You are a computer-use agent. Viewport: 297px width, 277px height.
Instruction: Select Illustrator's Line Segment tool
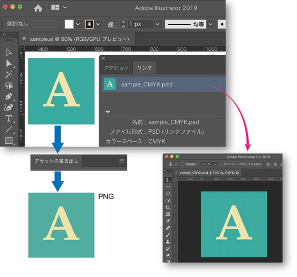pyautogui.click(x=9, y=130)
